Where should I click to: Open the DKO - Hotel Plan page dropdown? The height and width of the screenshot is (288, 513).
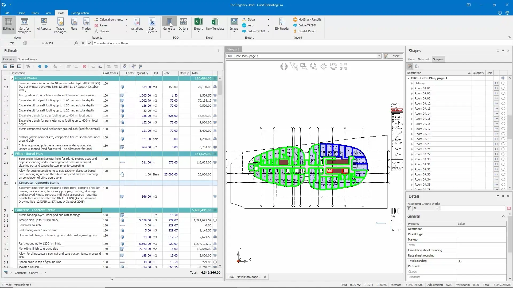pyautogui.click(x=379, y=56)
